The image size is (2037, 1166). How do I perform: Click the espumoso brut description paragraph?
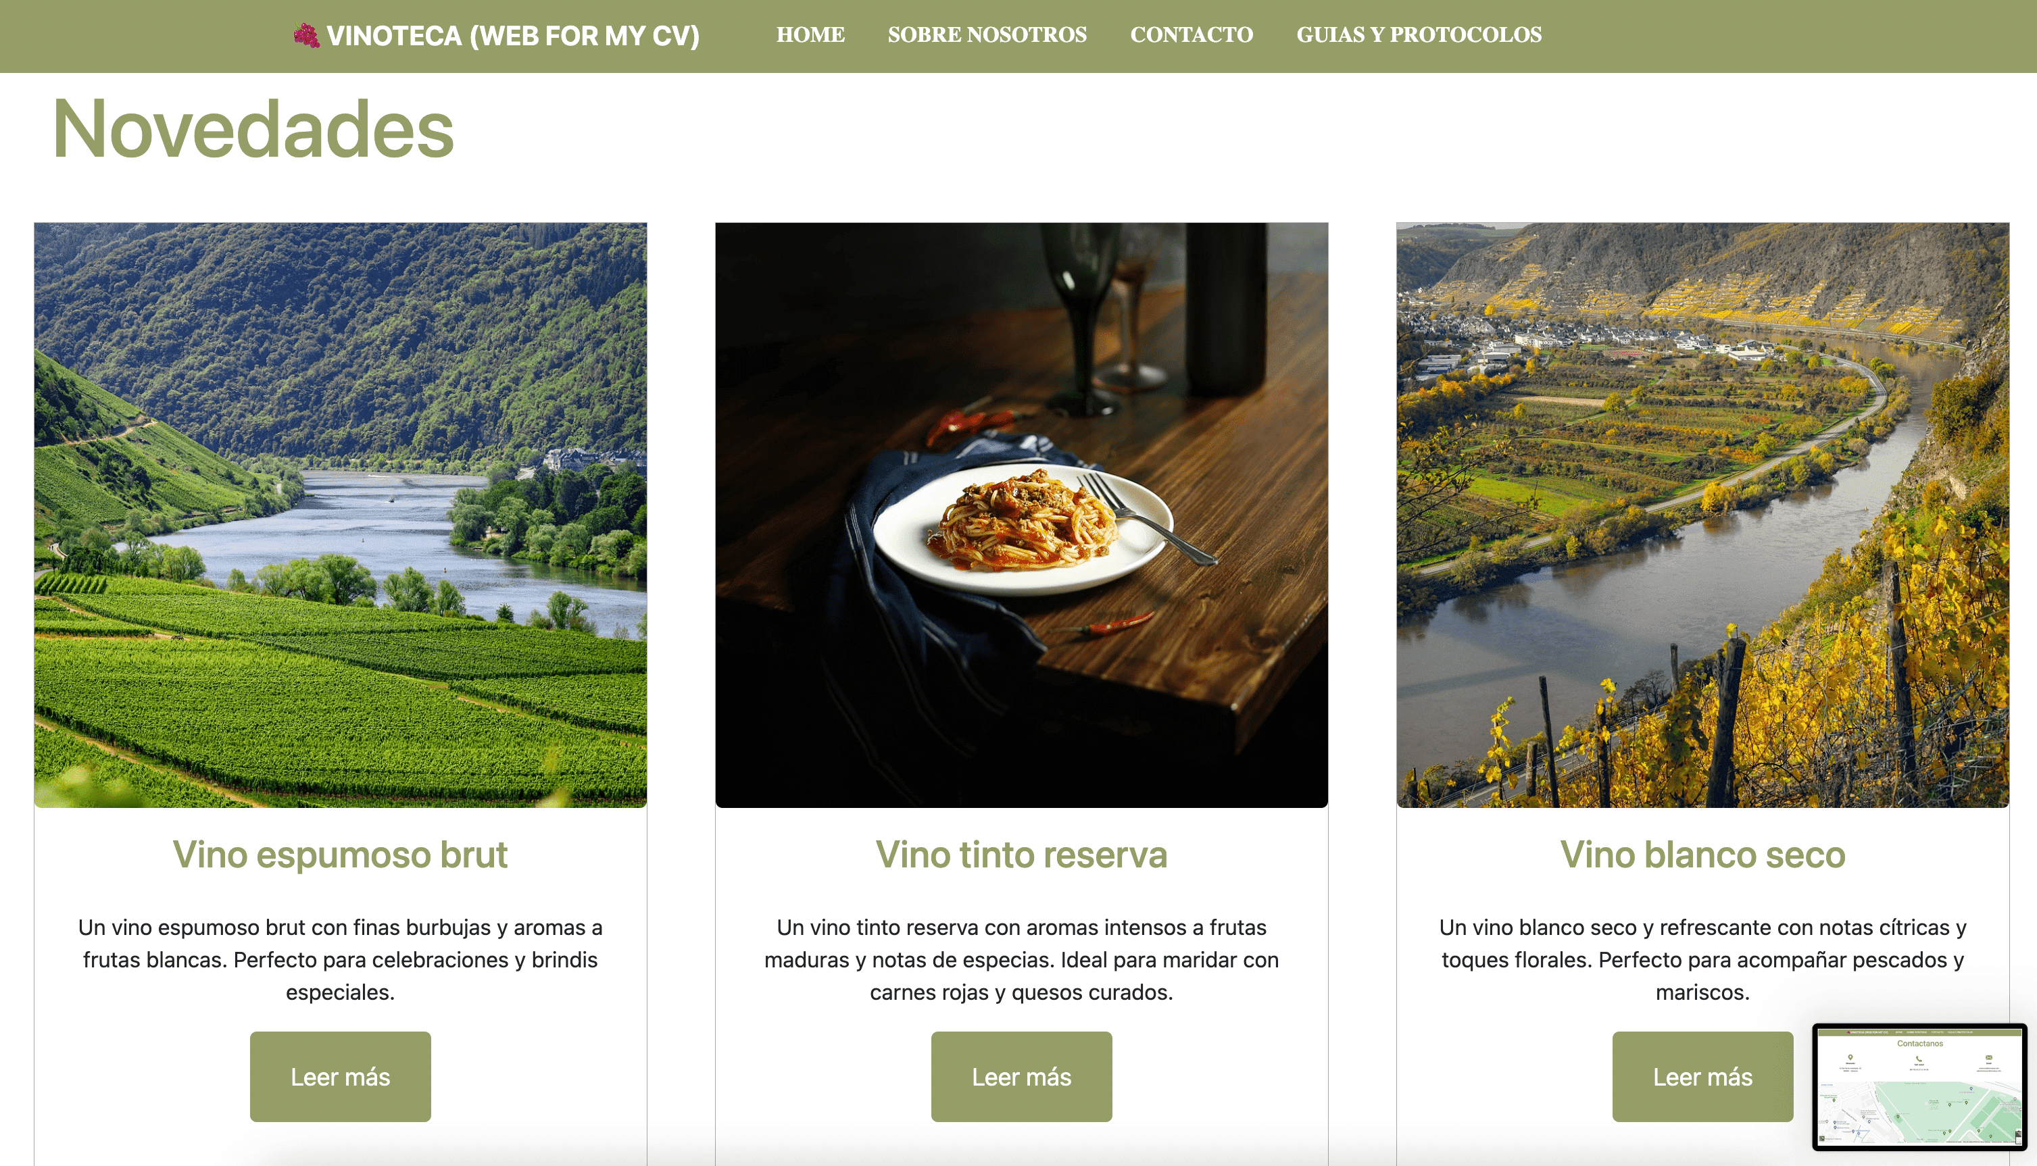tap(341, 959)
